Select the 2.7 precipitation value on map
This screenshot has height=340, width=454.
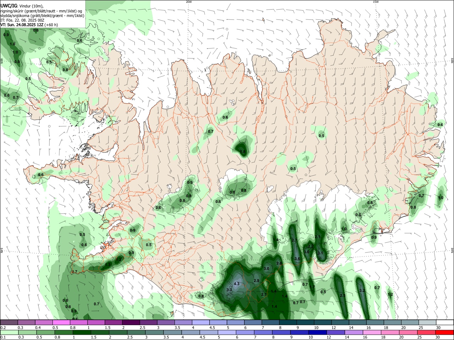294,240
